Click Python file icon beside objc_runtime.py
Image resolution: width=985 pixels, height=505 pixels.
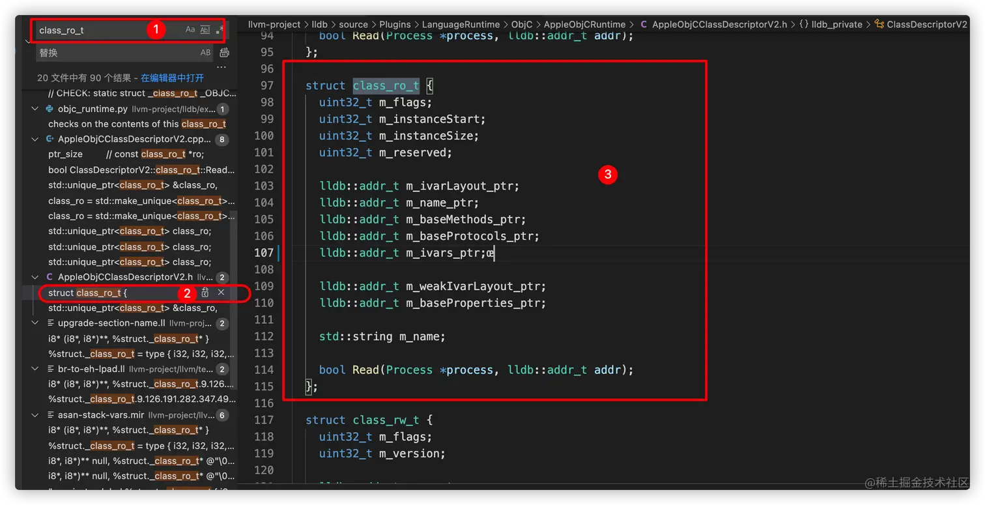point(50,109)
